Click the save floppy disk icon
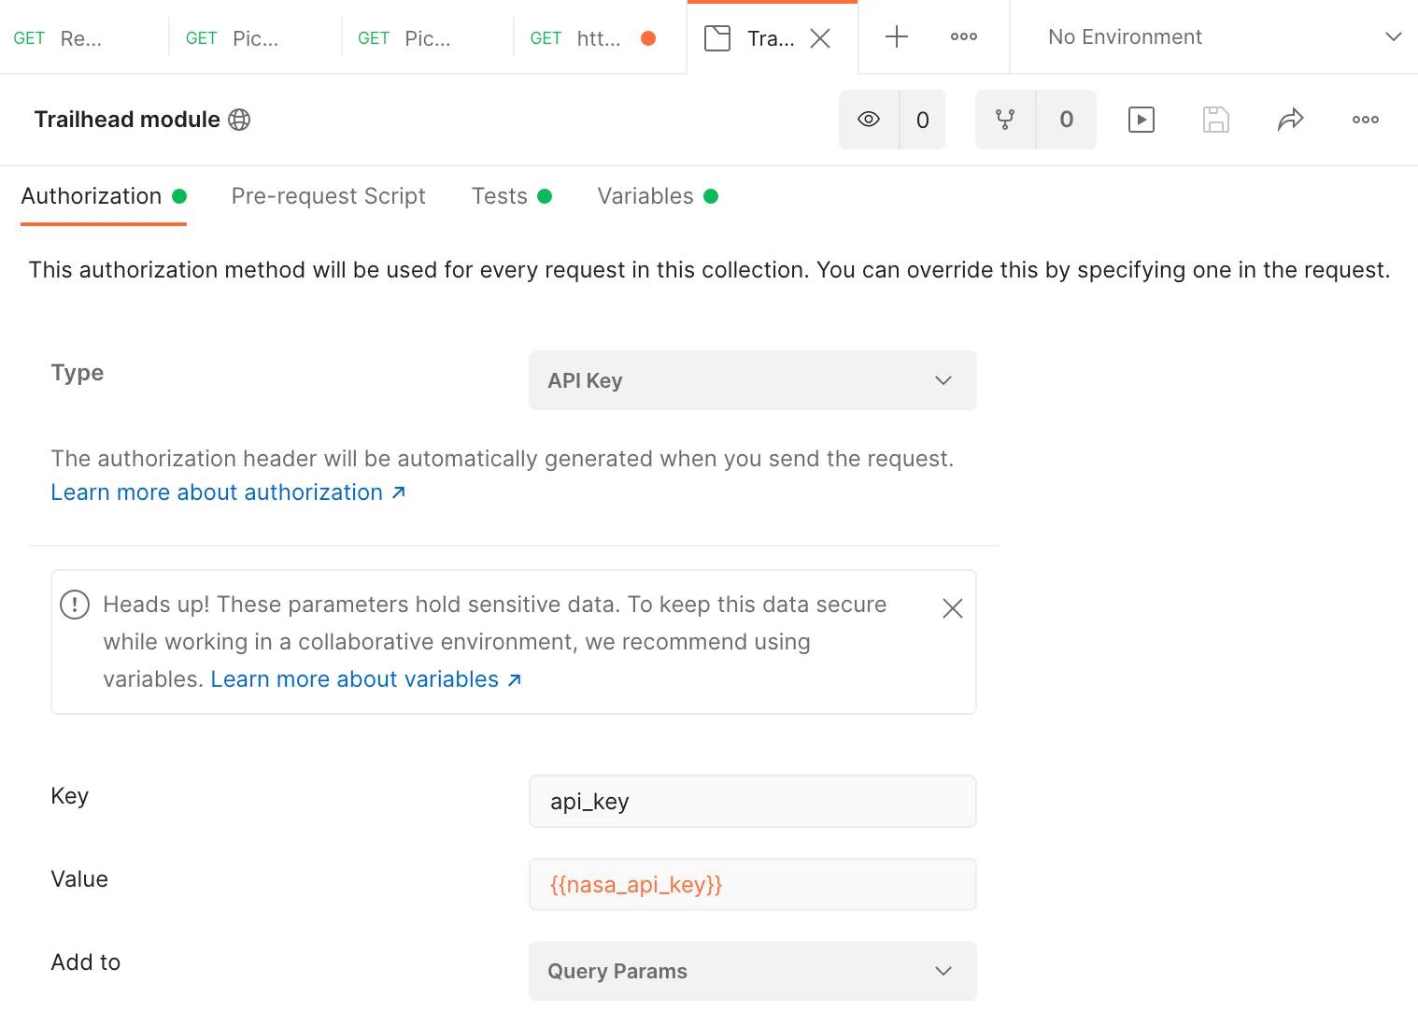The image size is (1418, 1026). coord(1215,120)
